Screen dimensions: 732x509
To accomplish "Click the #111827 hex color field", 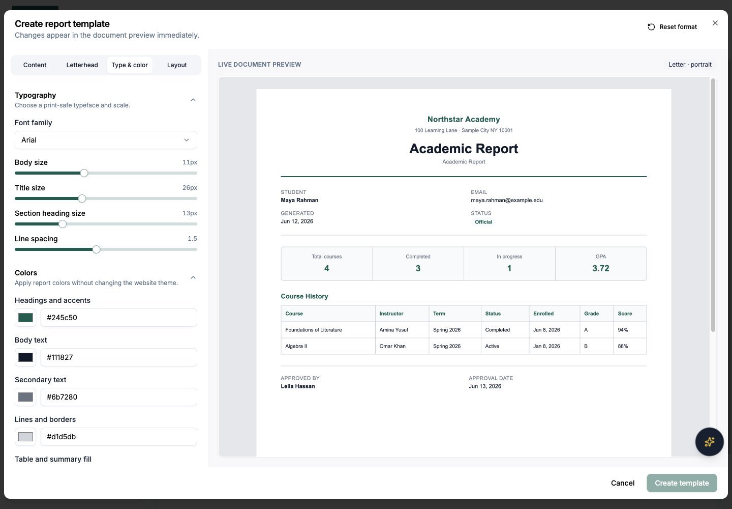I will (x=118, y=357).
